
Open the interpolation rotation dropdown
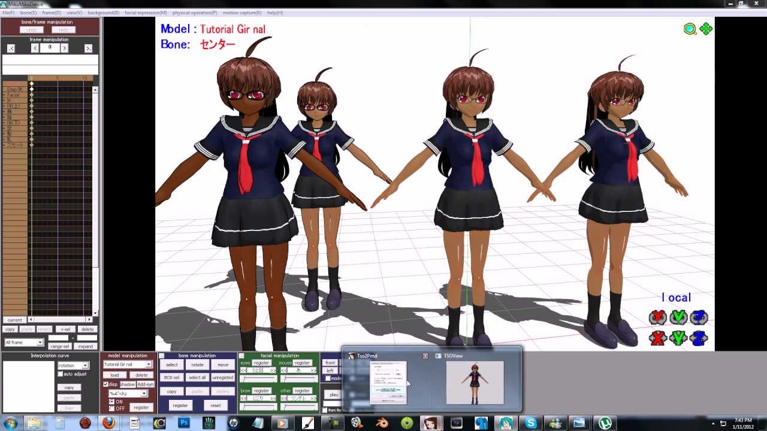[x=85, y=365]
